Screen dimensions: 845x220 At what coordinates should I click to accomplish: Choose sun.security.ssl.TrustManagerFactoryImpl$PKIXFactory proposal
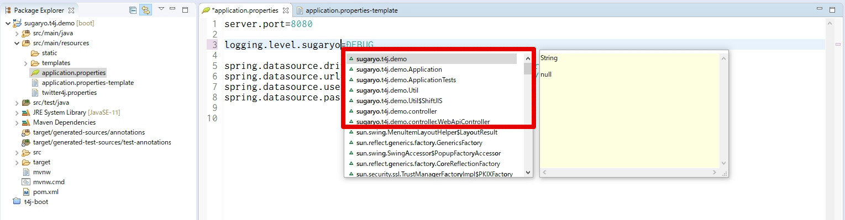[x=434, y=174]
